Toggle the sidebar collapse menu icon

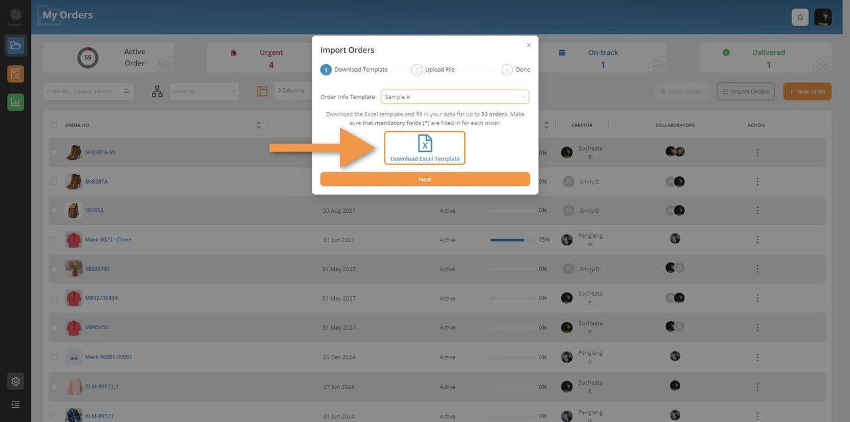pos(16,404)
